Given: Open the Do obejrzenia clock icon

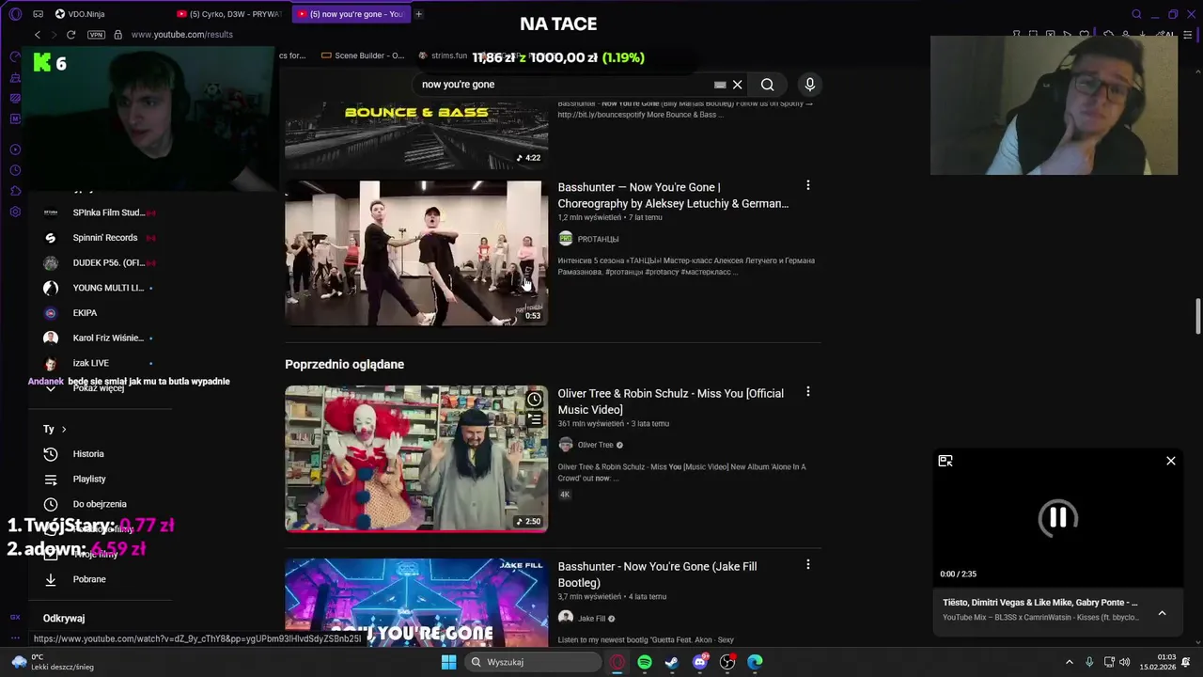Looking at the screenshot, I should tap(51, 504).
